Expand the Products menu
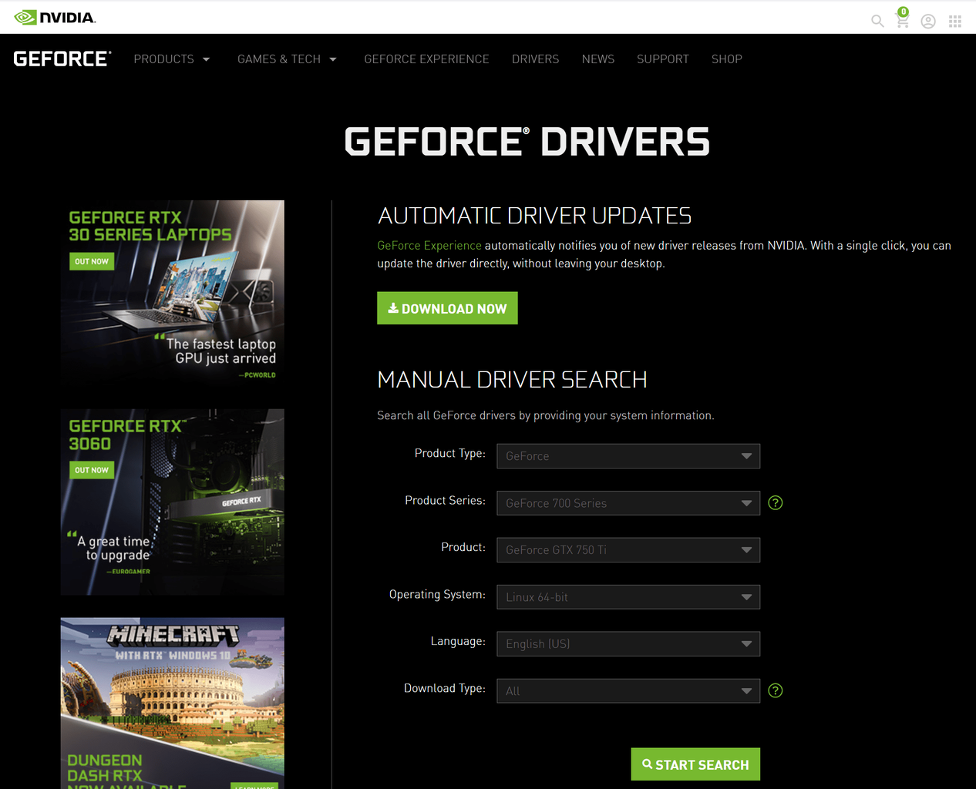 (172, 59)
